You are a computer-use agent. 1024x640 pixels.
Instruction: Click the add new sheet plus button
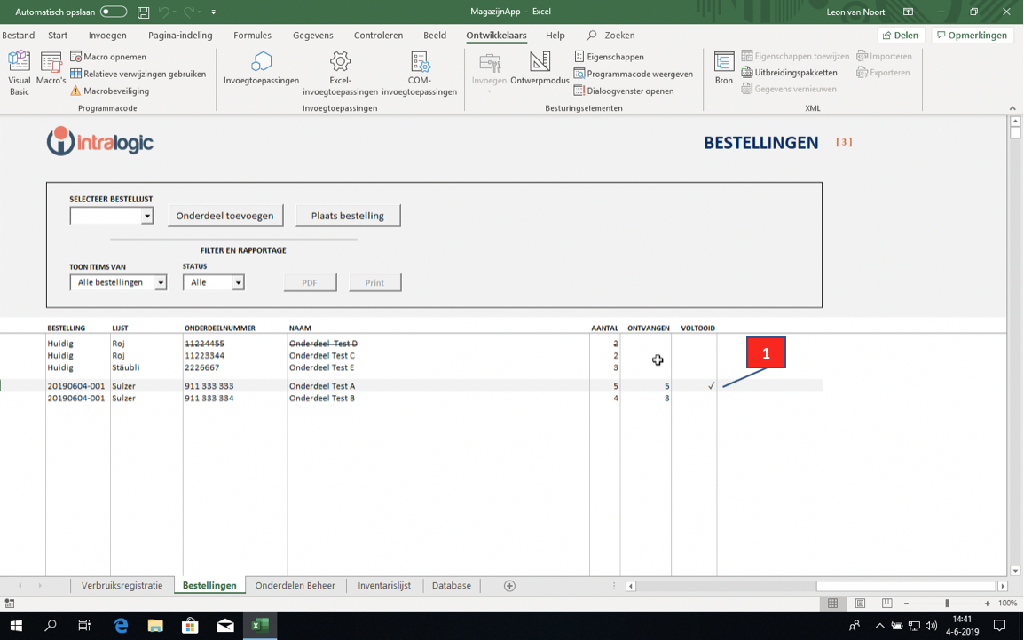point(509,586)
